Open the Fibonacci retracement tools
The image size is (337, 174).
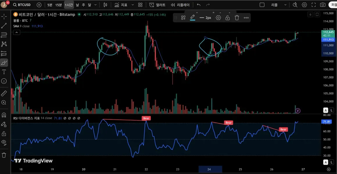pyautogui.click(x=4, y=35)
